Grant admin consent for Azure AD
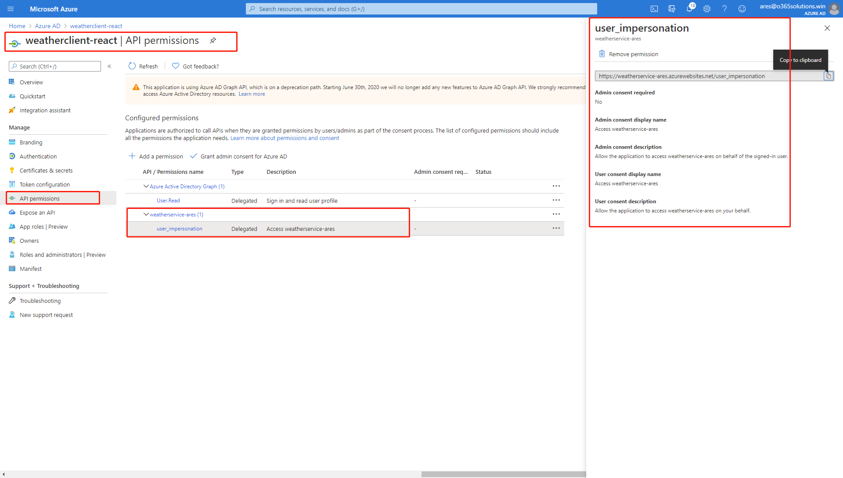The height and width of the screenshot is (478, 843). (238, 156)
